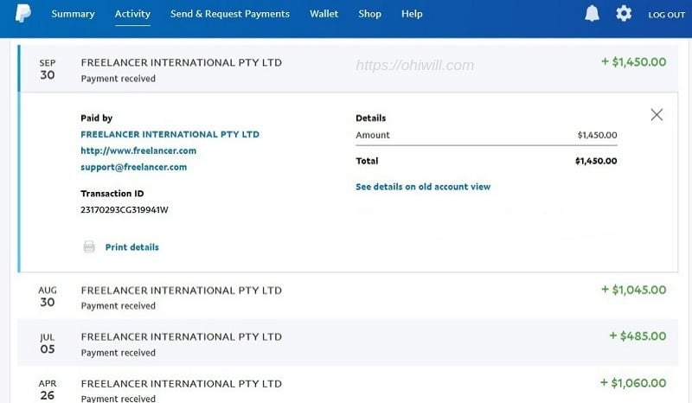Click the Transaction ID heading

(112, 194)
